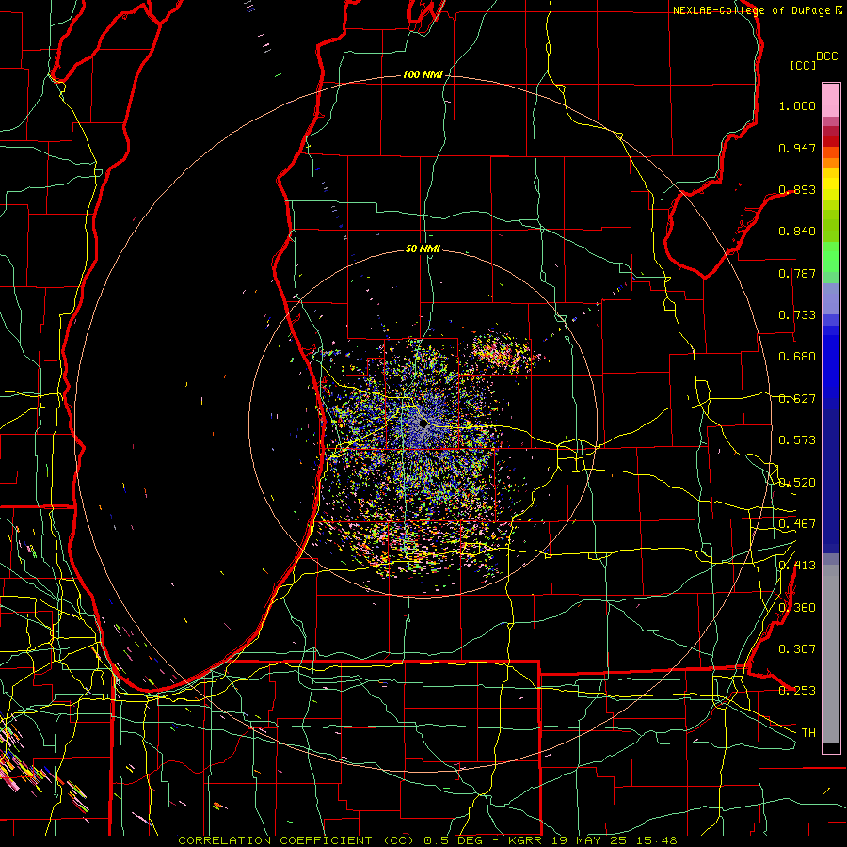Click the 19 MAY 25 date text

589,840
